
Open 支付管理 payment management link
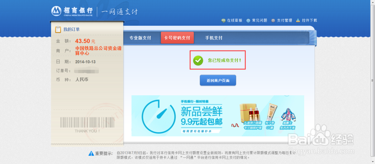pos(284,21)
